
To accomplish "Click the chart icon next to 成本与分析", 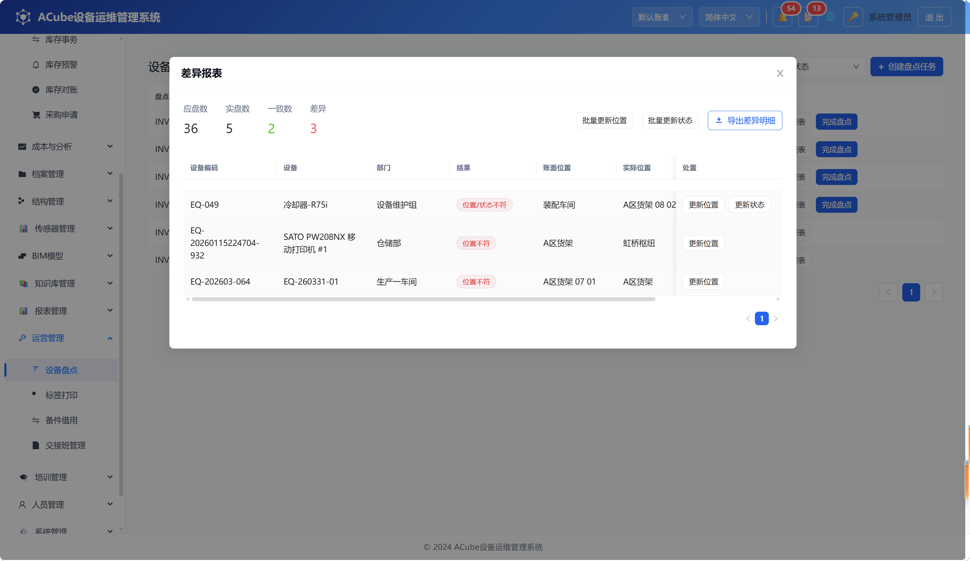I will [x=22, y=146].
